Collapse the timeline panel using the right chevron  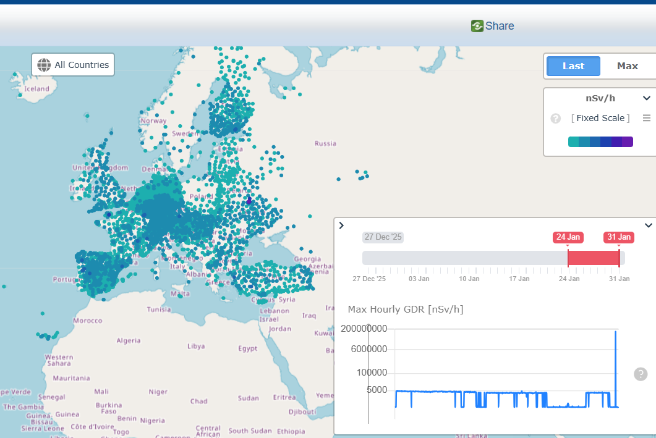tap(341, 225)
